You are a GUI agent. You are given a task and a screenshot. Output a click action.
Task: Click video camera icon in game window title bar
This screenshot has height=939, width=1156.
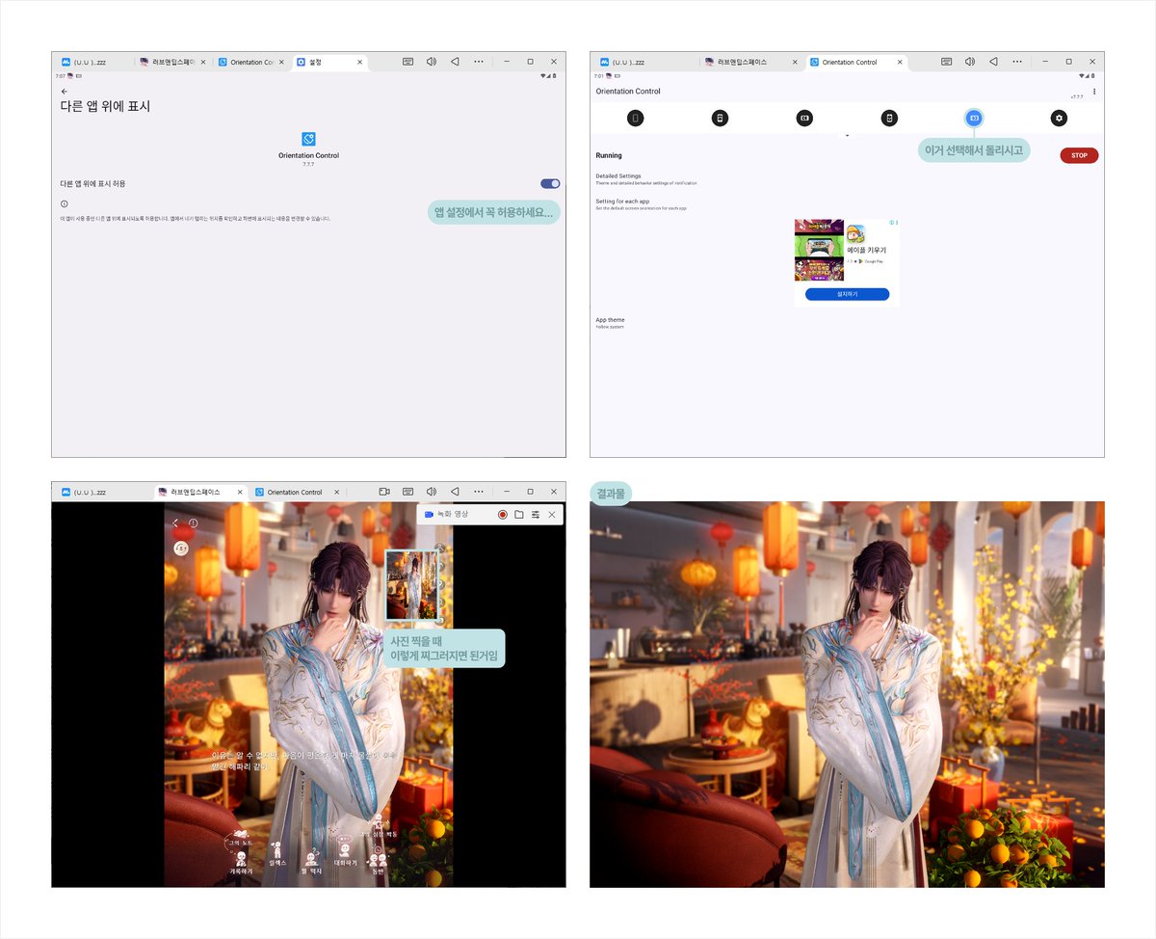tap(383, 492)
